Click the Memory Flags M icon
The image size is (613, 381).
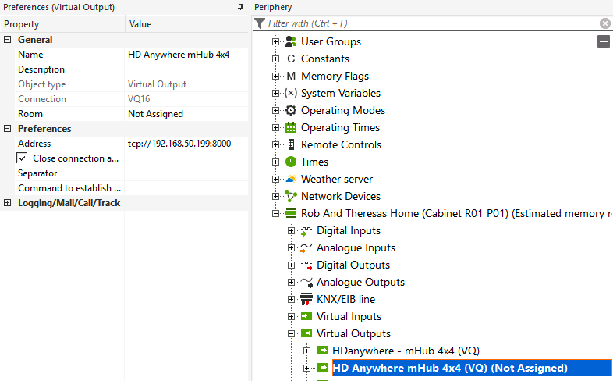coord(291,76)
